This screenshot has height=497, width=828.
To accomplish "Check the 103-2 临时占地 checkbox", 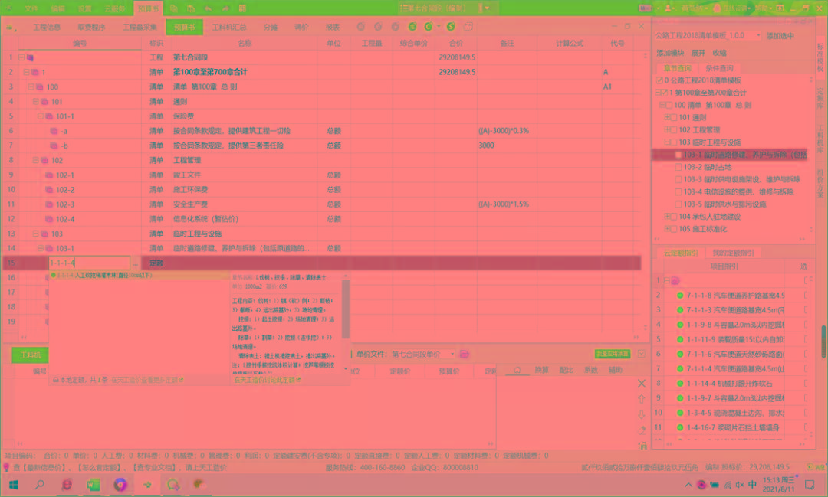I will (x=678, y=167).
